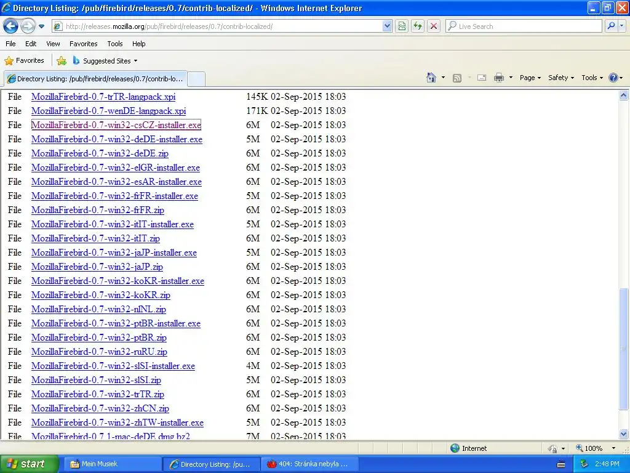This screenshot has height=473, width=630.
Task: Open the win32-itIT-installer.exe link
Action: point(113,224)
